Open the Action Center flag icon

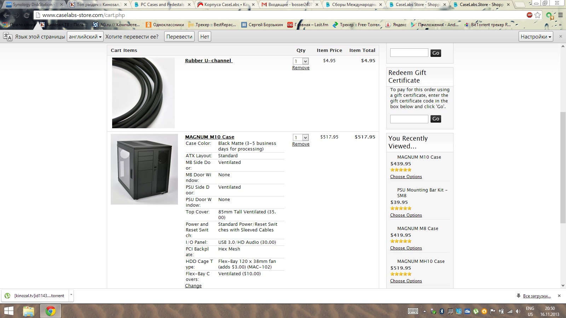pyautogui.click(x=493, y=311)
